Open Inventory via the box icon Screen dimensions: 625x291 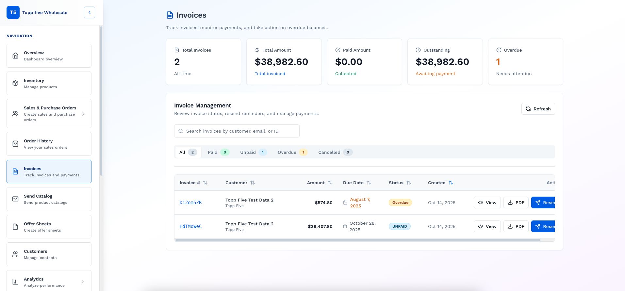(15, 83)
